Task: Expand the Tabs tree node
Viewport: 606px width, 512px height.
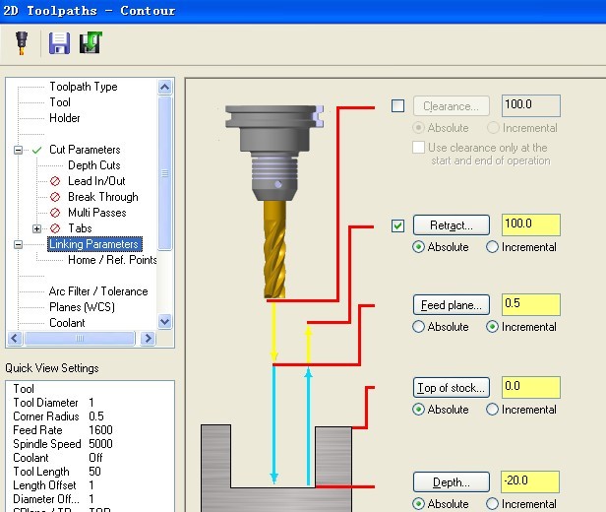Action: (x=36, y=228)
